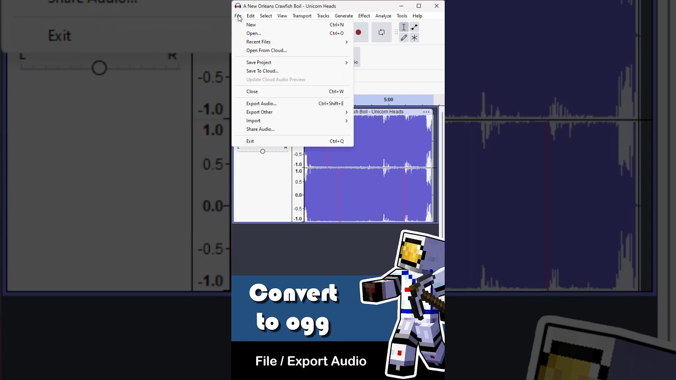The image size is (676, 380).
Task: Toggle the Loop playback button
Action: [x=381, y=32]
